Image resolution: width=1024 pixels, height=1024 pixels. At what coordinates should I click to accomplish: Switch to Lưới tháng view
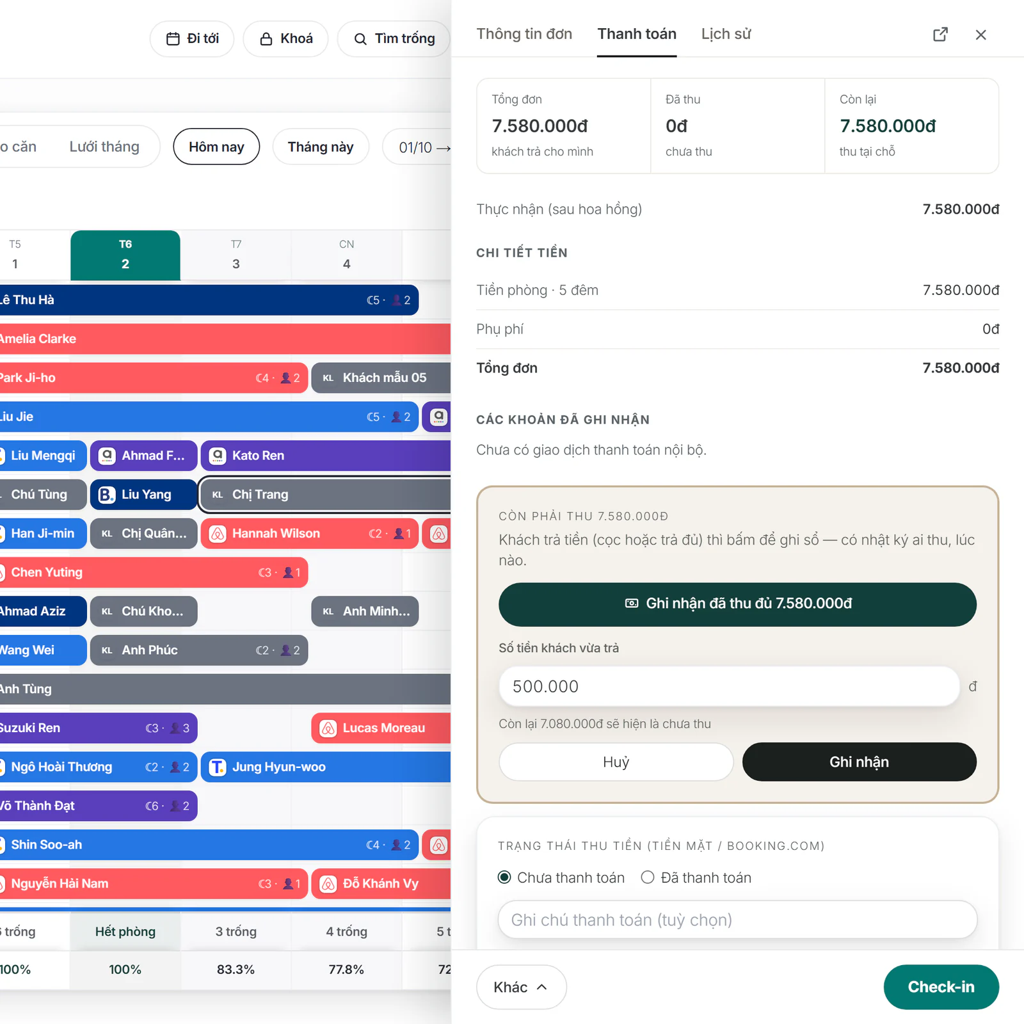point(104,147)
